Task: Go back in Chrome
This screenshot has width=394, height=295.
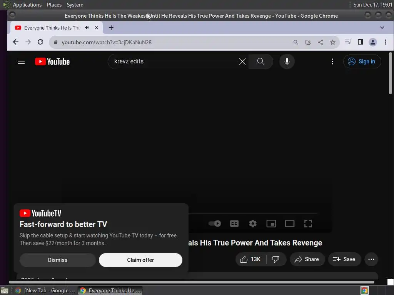Action: click(x=15, y=42)
